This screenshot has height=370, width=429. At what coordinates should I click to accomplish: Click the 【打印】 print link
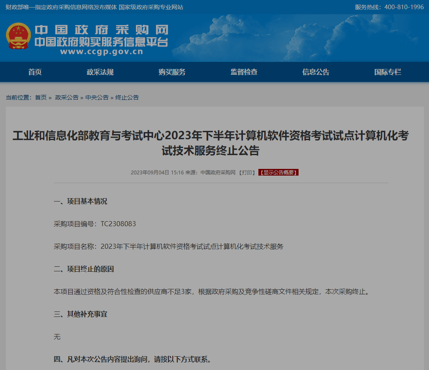(247, 173)
